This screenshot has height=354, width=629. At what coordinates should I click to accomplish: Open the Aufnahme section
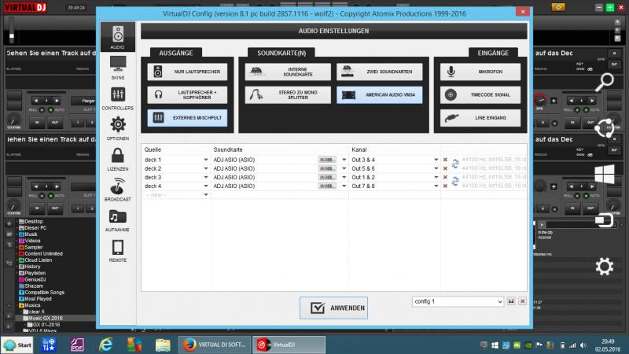click(117, 220)
